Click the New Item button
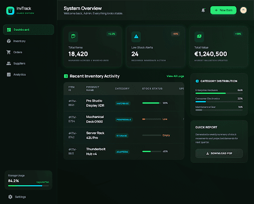 223,10
